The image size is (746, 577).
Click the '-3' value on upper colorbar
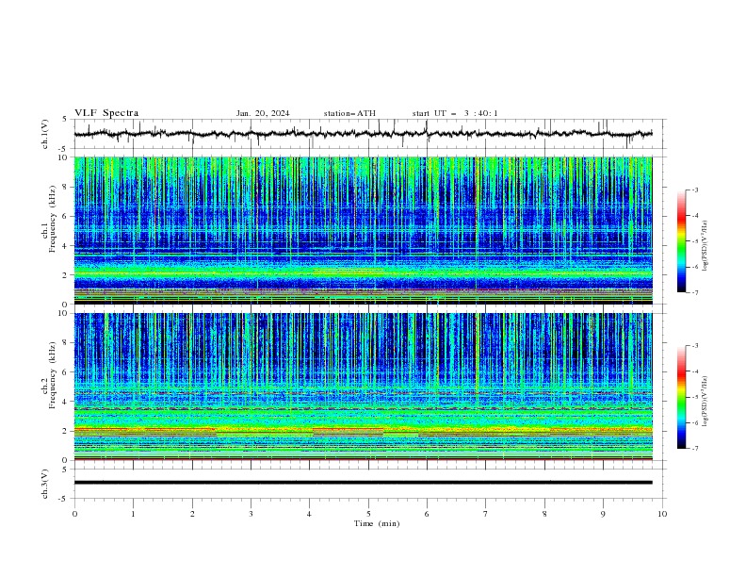click(x=694, y=190)
